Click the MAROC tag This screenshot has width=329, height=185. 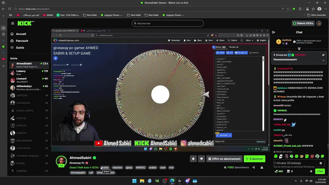141,168
